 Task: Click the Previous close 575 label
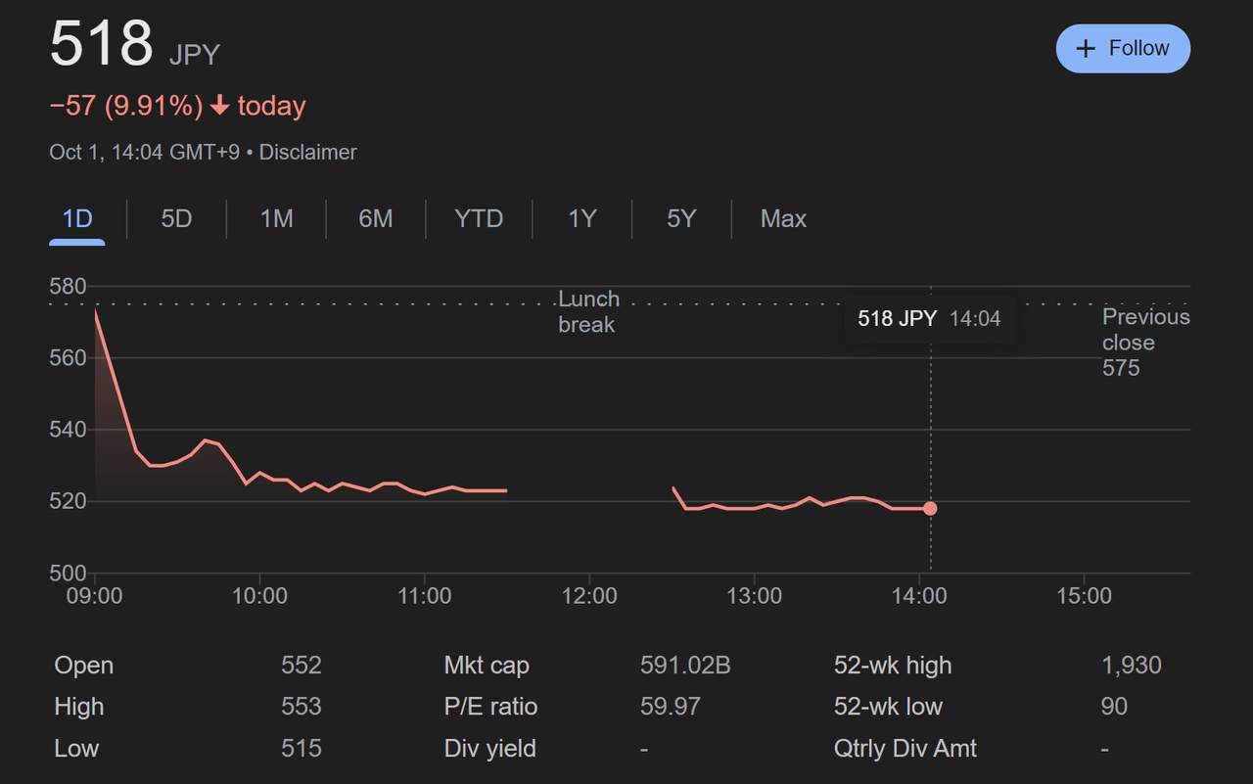pyautogui.click(x=1144, y=343)
